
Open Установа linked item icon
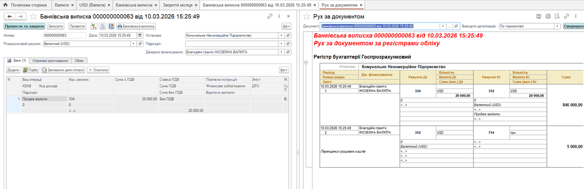point(288,35)
